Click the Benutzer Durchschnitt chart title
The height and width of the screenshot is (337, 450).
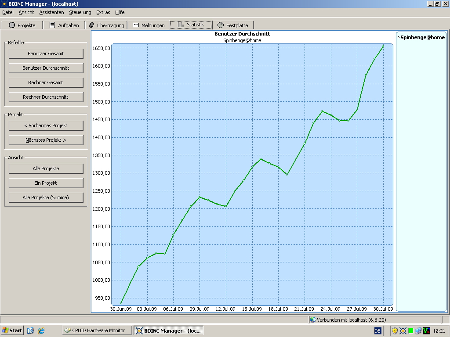pos(242,34)
